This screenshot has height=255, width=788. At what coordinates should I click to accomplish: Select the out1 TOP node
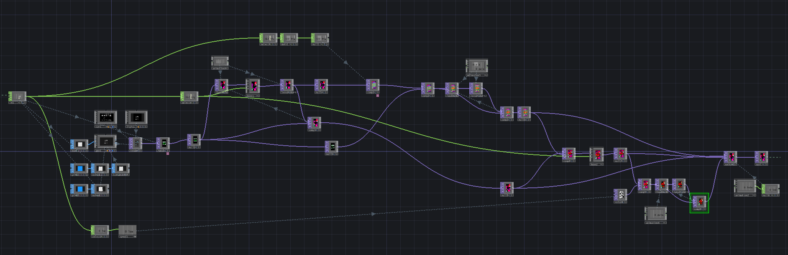click(x=762, y=157)
